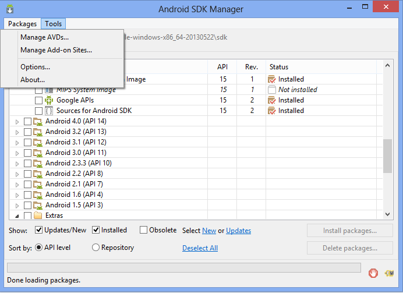Click the scroll down arrow of the package list
This screenshot has width=403, height=293.
tap(388, 214)
